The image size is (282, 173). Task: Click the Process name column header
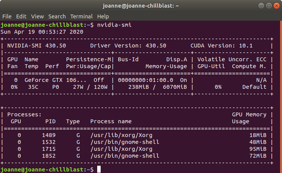111,121
